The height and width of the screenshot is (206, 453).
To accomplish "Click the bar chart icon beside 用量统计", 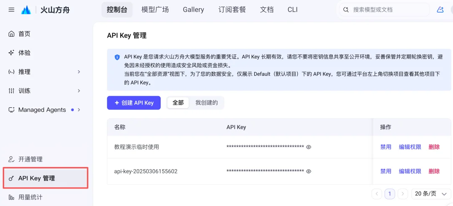I will [x=11, y=197].
